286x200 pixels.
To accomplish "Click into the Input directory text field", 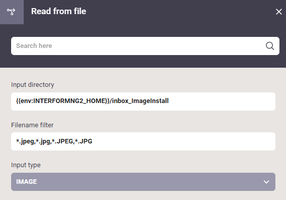I will 143,102.
